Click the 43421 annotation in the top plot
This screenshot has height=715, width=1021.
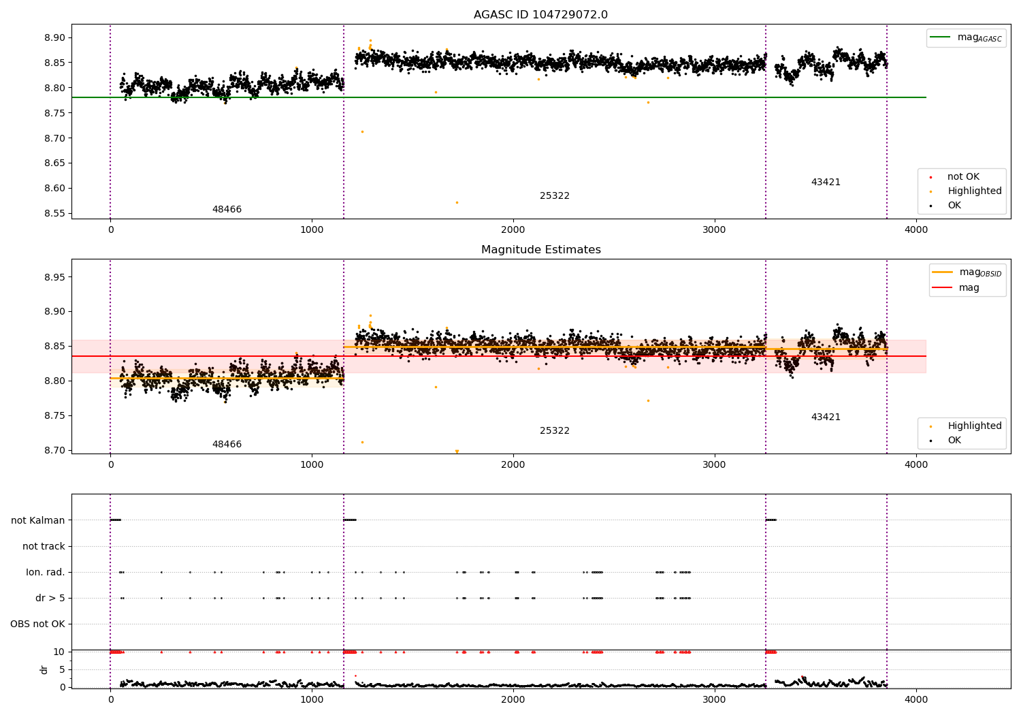tap(826, 182)
